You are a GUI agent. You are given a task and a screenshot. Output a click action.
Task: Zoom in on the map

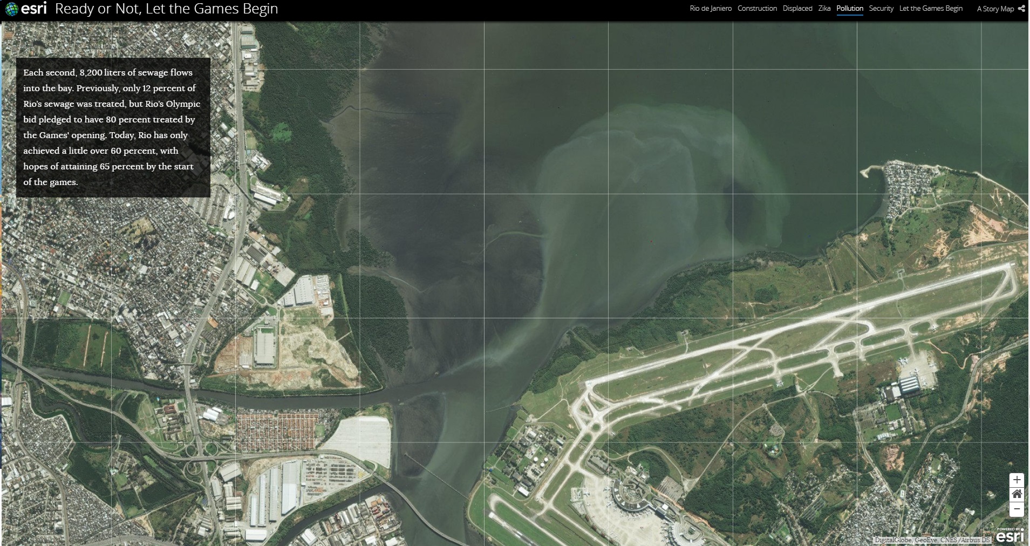pos(1017,480)
